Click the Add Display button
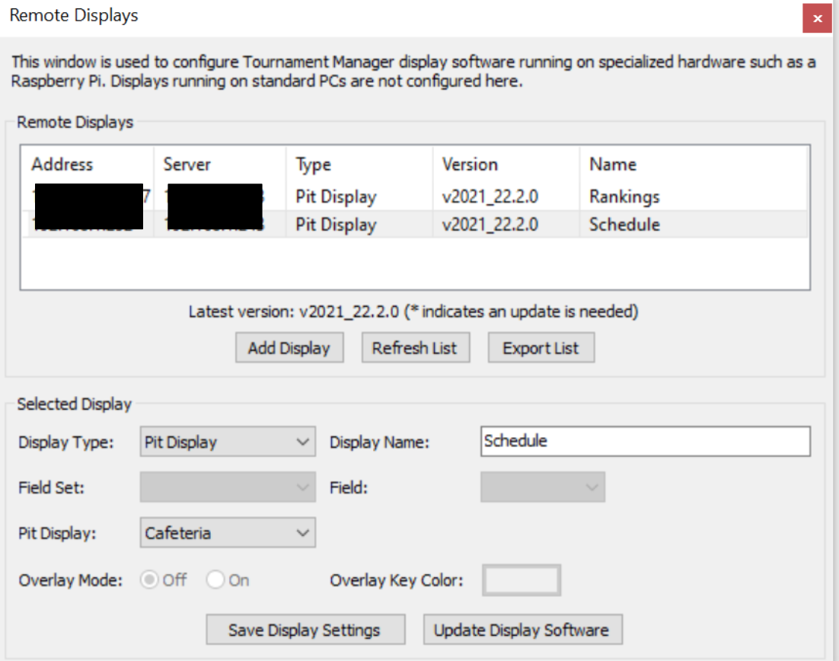This screenshot has width=839, height=661. (289, 347)
